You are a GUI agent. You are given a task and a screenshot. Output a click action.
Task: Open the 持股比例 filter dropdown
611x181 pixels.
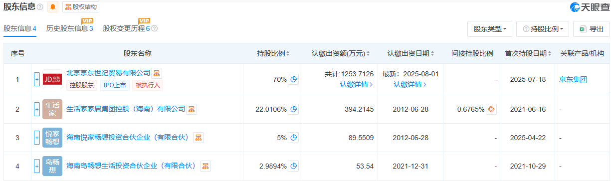[x=543, y=29]
